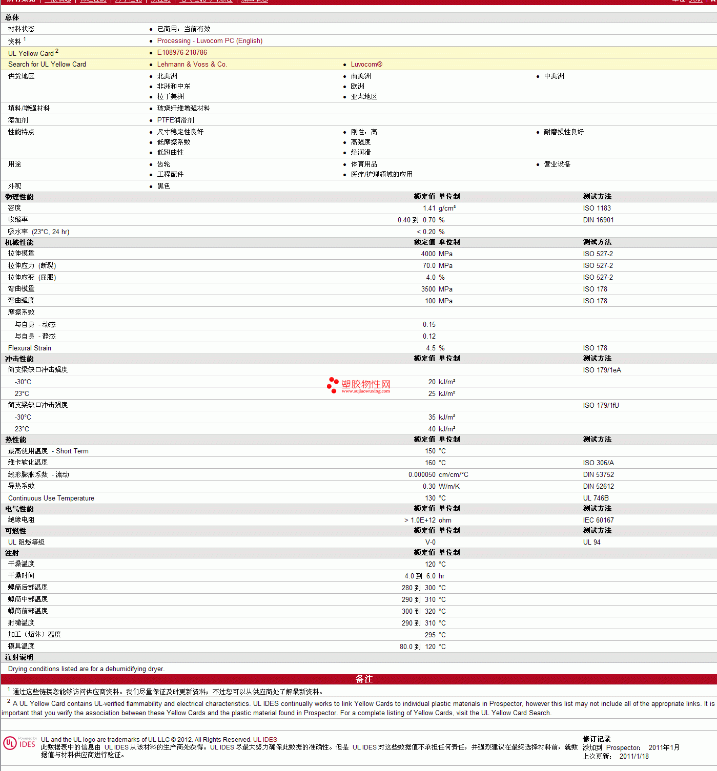717x771 pixels.
Task: Select the 玻璃纤维增强材料 filler entry
Action: 183,109
